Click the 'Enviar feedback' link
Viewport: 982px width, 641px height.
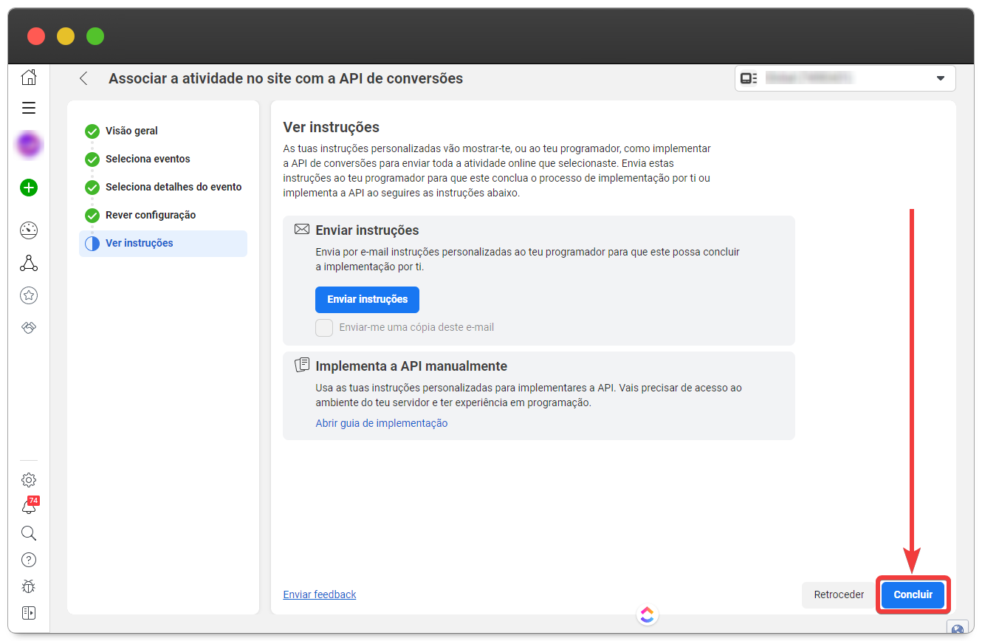point(319,594)
